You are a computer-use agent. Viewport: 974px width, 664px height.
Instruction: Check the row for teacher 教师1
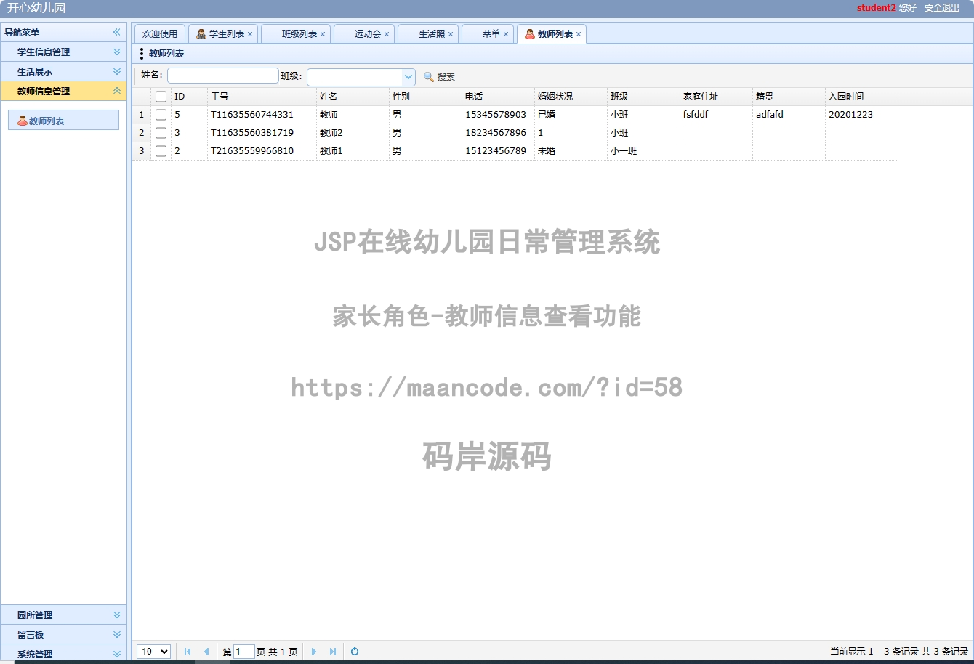click(161, 151)
